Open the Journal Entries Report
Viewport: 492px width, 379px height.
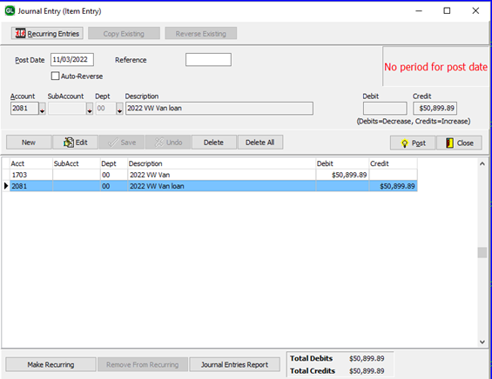point(234,364)
